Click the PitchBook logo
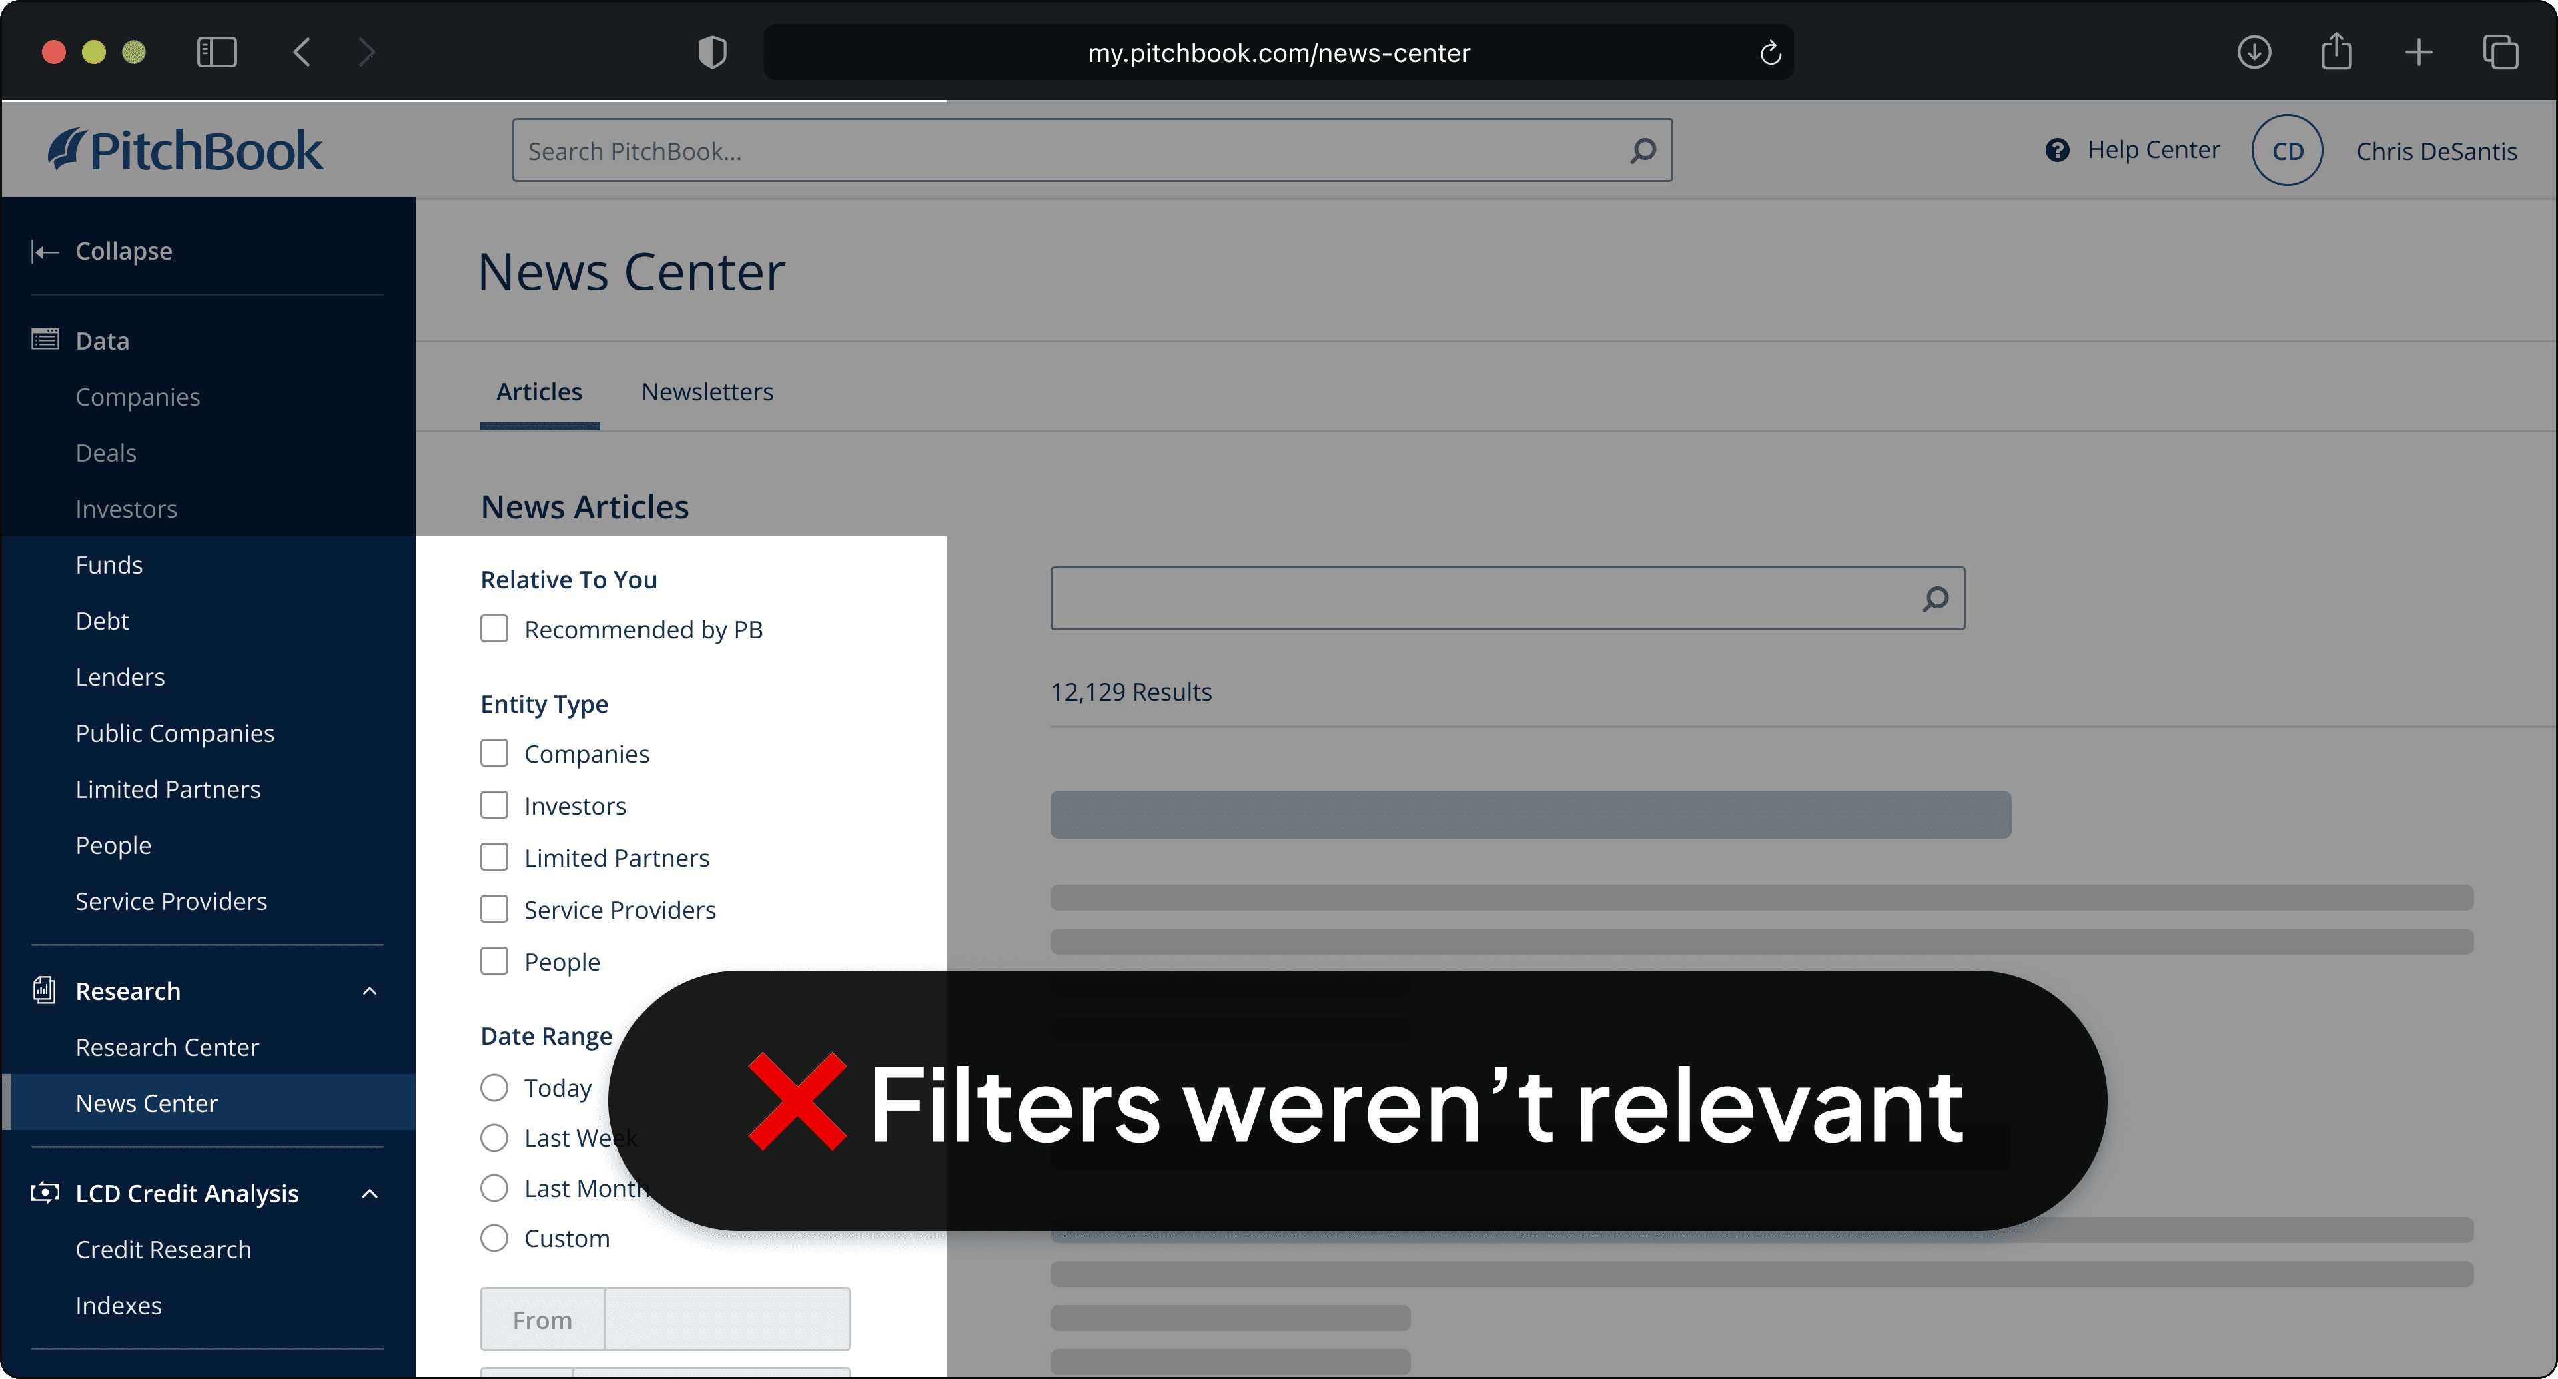 185,151
